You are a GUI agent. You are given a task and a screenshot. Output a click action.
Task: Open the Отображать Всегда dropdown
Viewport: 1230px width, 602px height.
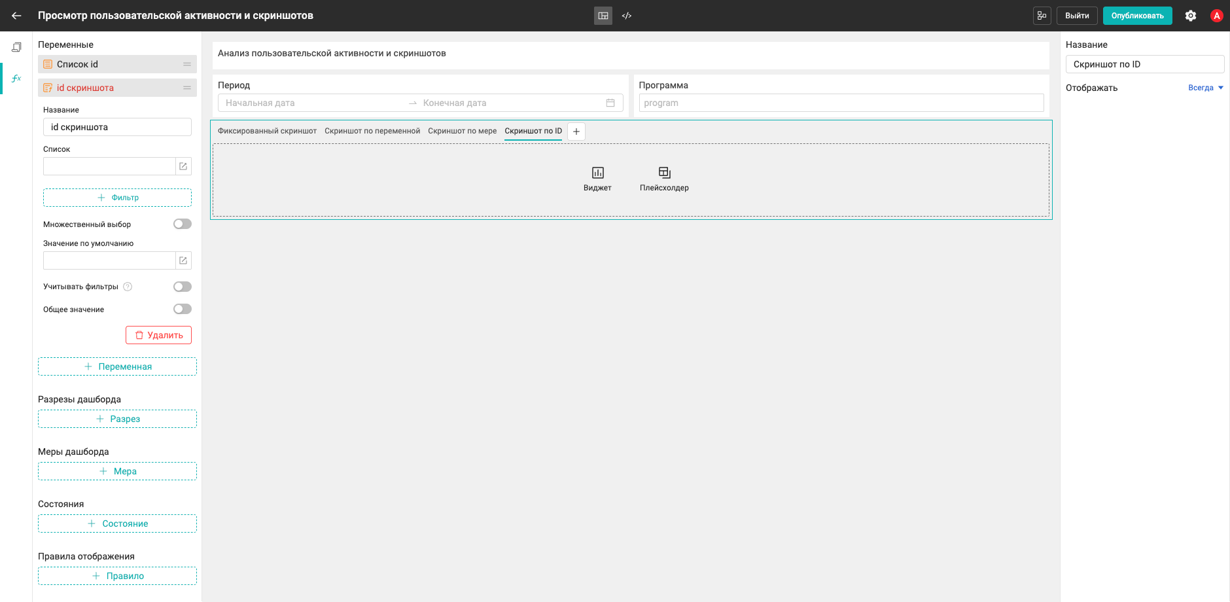1206,88
